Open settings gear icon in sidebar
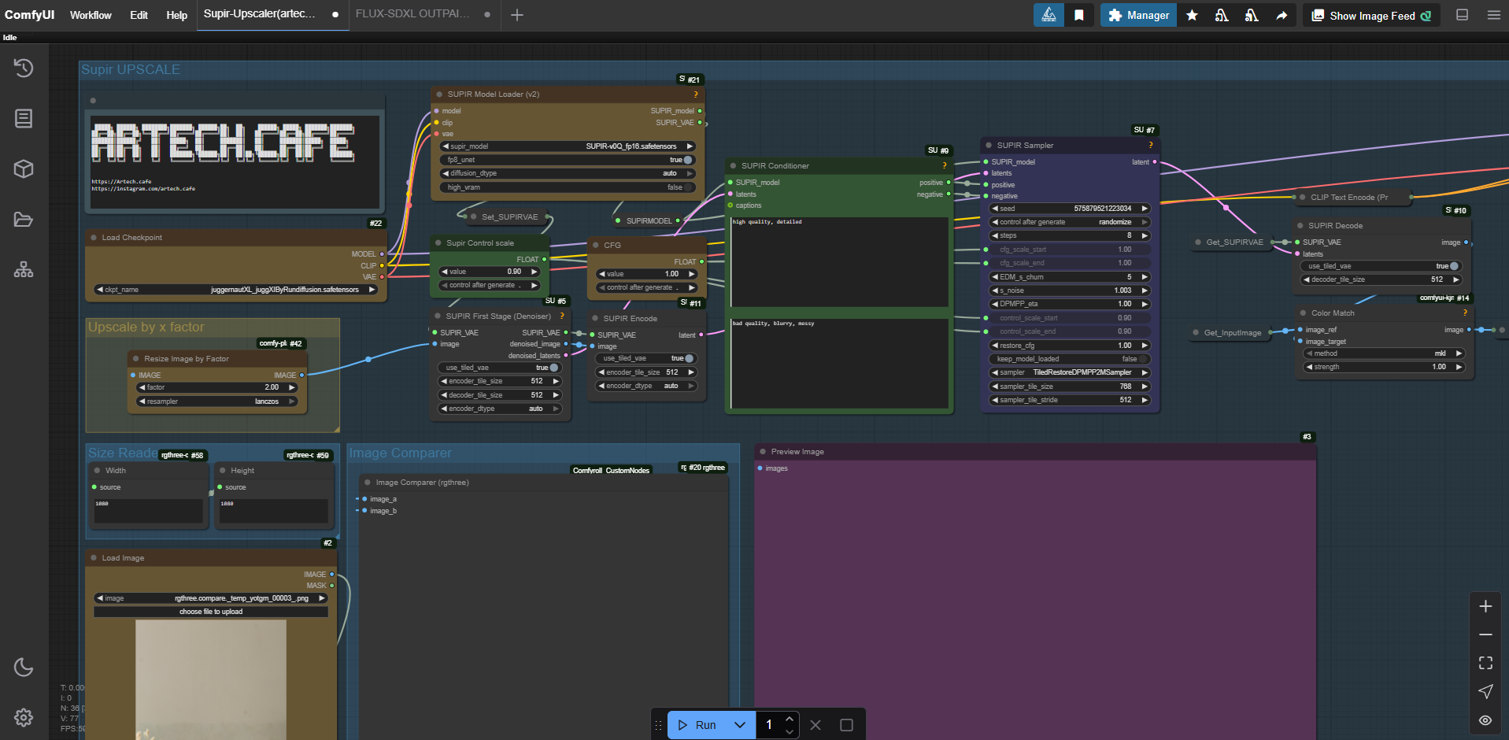This screenshot has width=1509, height=740. [24, 717]
